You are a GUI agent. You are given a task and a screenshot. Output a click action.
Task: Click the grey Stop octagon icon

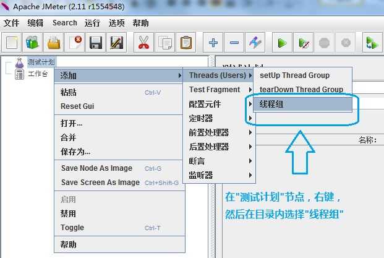coord(325,43)
